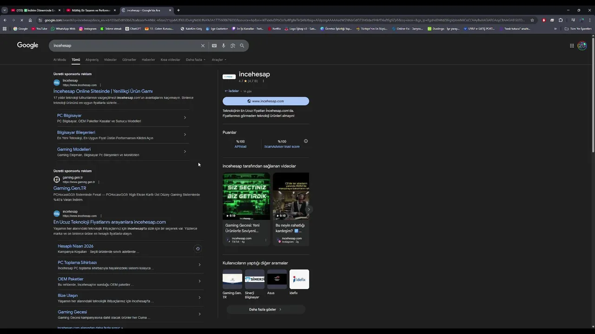Open more options for first incehesap ad
Viewport: 595px width, 334px height.
point(100,85)
